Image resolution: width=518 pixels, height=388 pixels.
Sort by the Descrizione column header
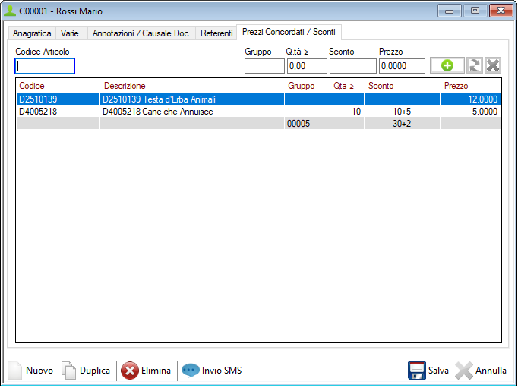(x=125, y=86)
